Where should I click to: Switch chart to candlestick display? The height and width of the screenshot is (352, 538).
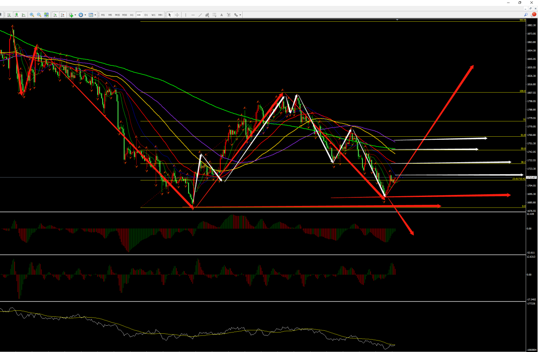16,15
